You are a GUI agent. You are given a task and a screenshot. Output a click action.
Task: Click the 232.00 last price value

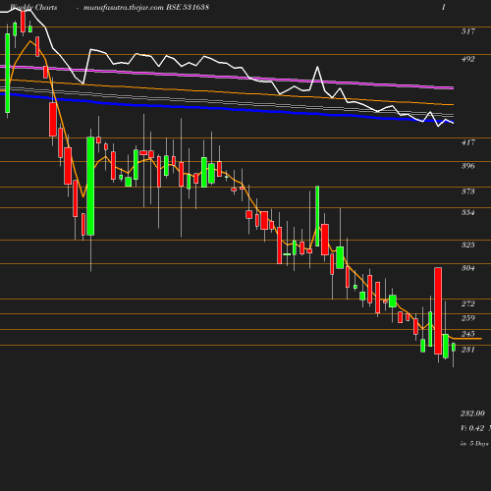pyautogui.click(x=472, y=413)
